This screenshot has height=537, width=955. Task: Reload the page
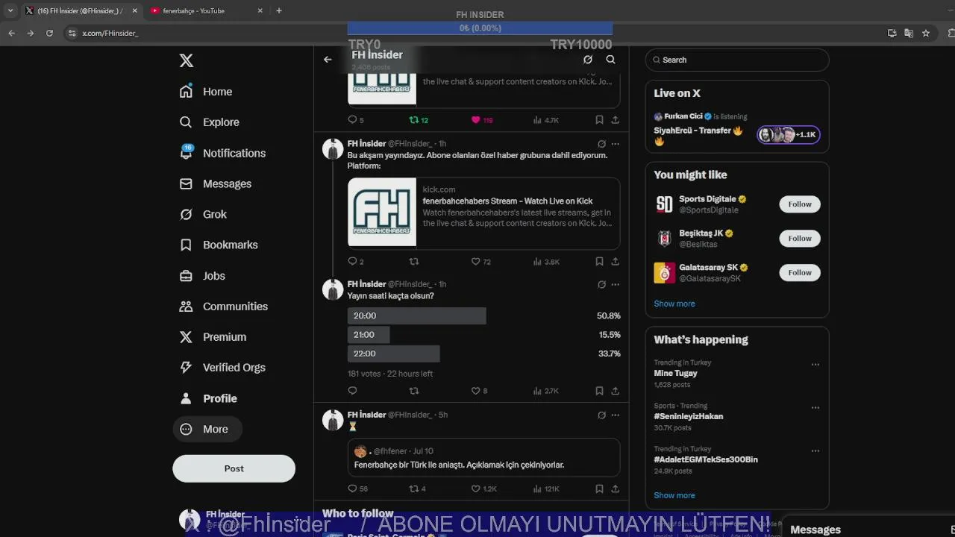49,33
